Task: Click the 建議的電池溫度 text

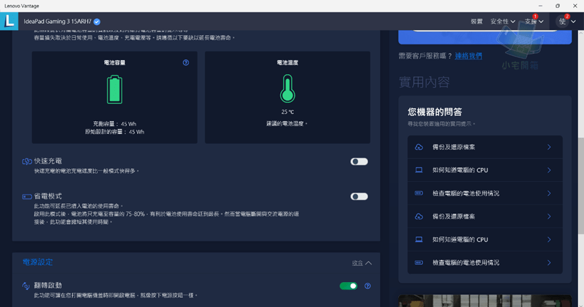Action: coord(287,124)
